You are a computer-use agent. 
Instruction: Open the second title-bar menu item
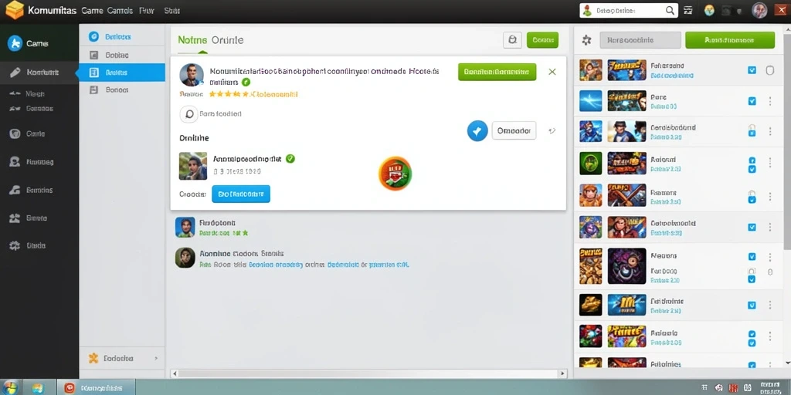point(120,10)
